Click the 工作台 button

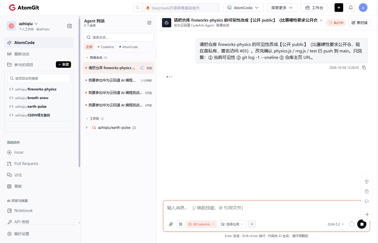[x=314, y=8]
